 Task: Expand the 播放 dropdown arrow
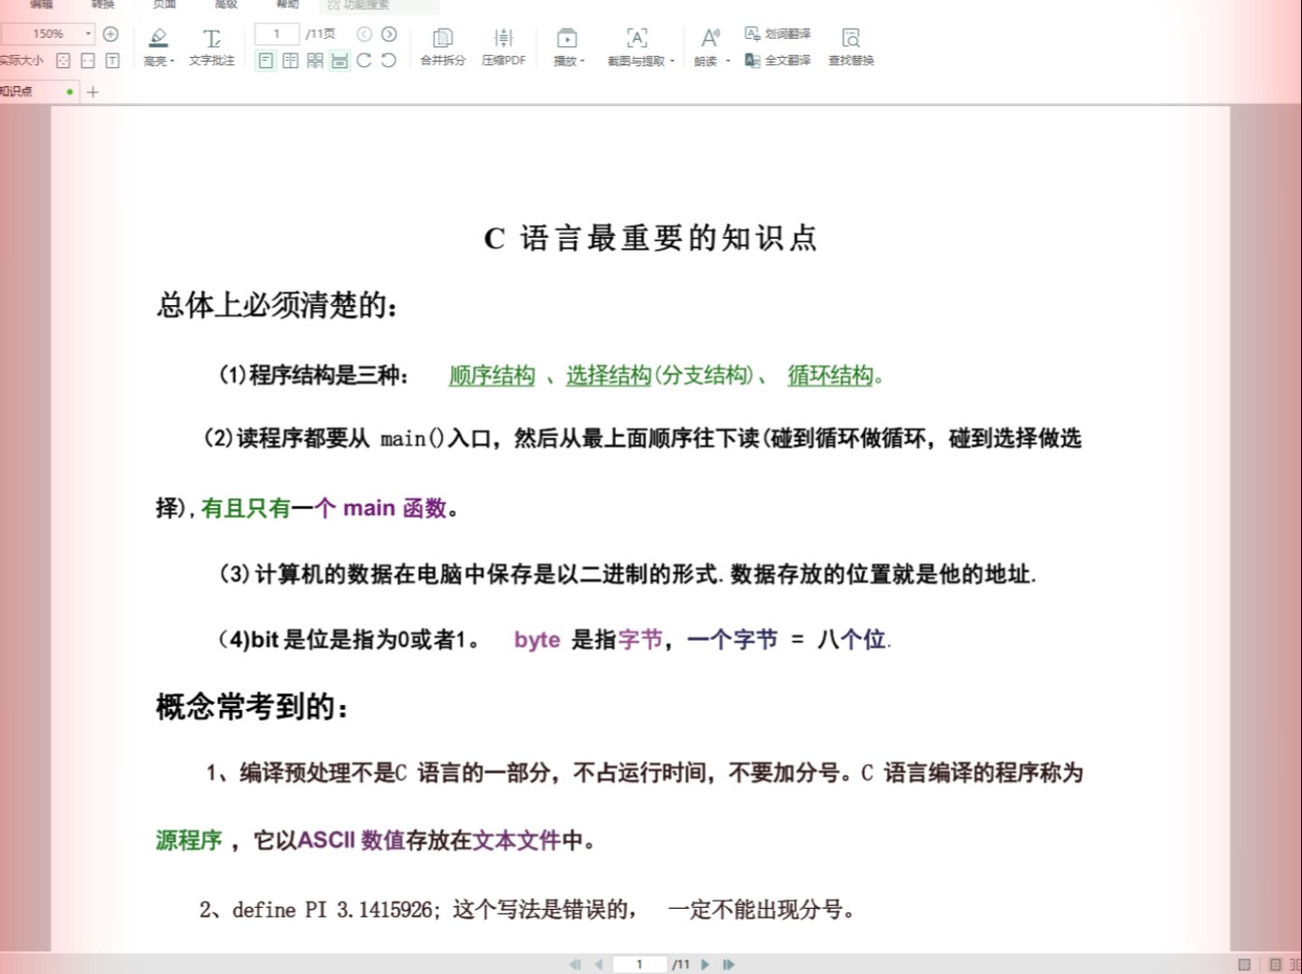583,62
